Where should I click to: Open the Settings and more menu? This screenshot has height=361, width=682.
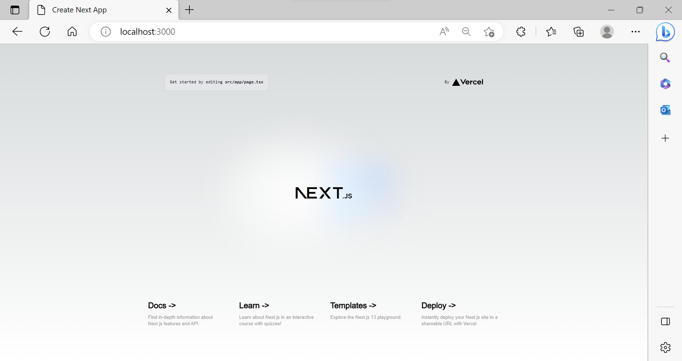(635, 32)
